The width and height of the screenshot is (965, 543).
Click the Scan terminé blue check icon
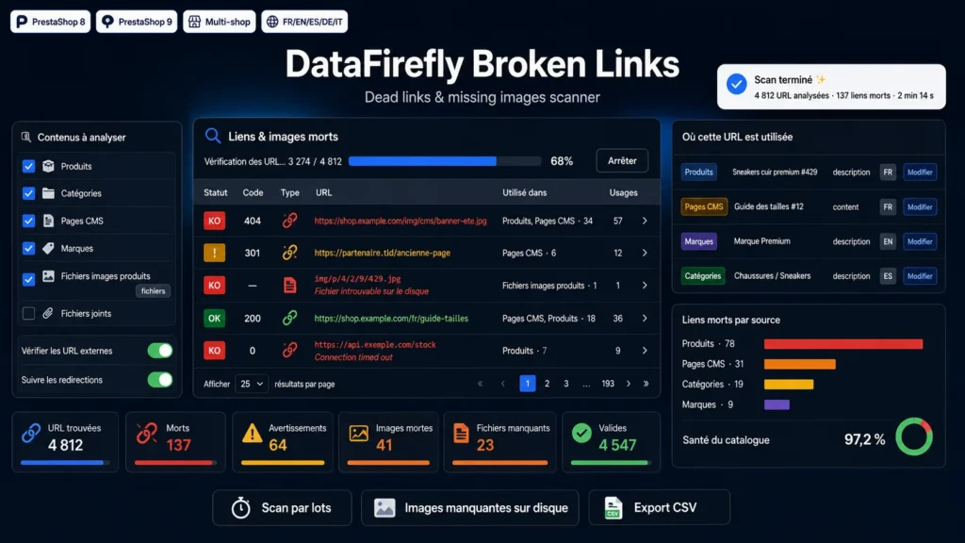[x=736, y=84]
